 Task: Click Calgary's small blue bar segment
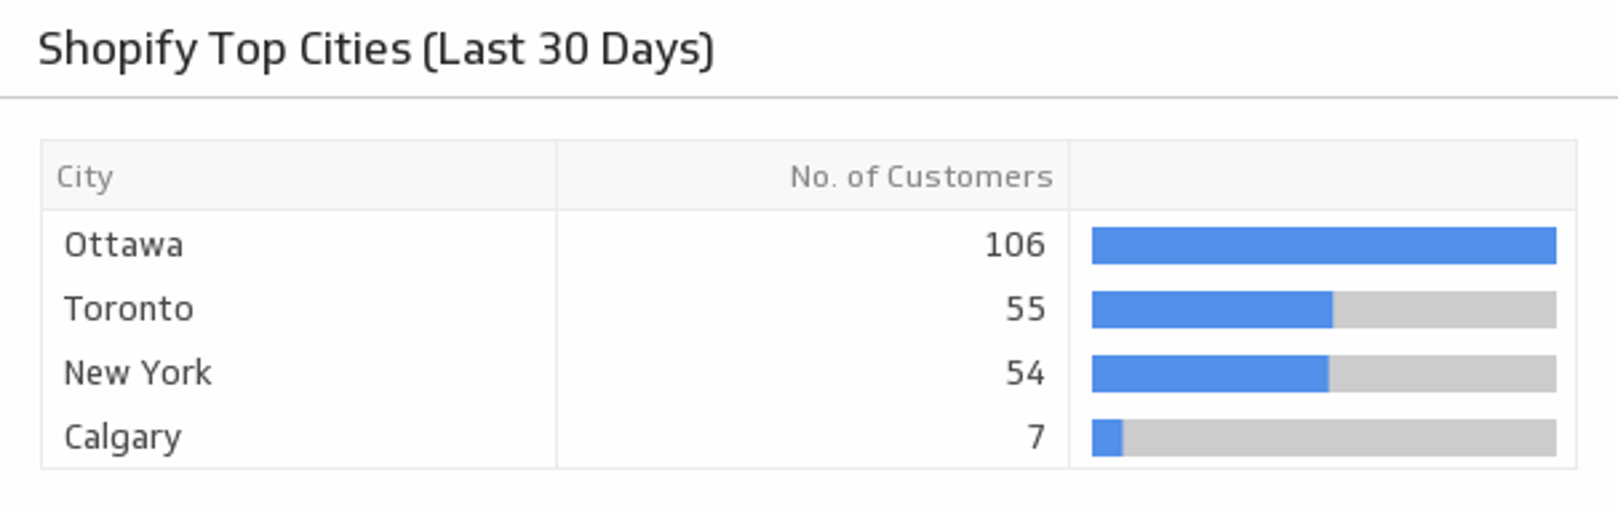(x=1106, y=438)
